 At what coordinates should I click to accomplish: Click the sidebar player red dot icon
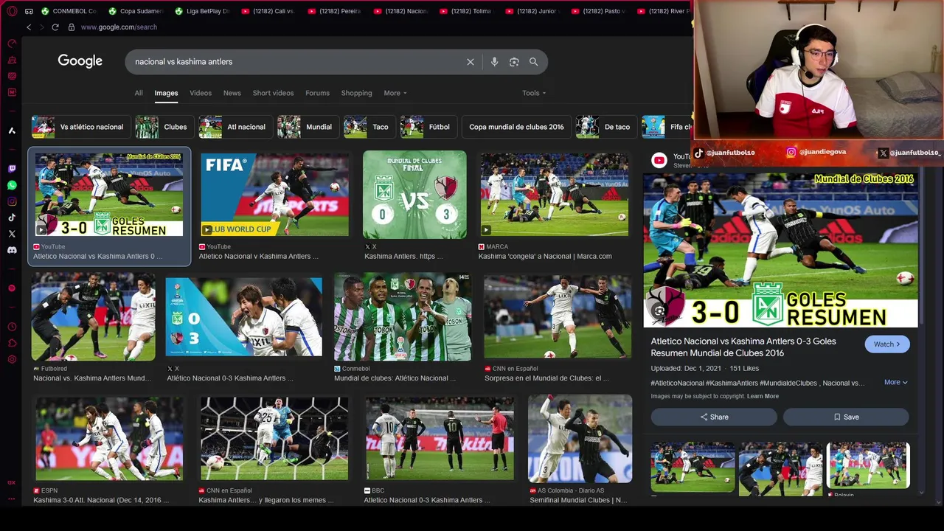[x=12, y=288]
